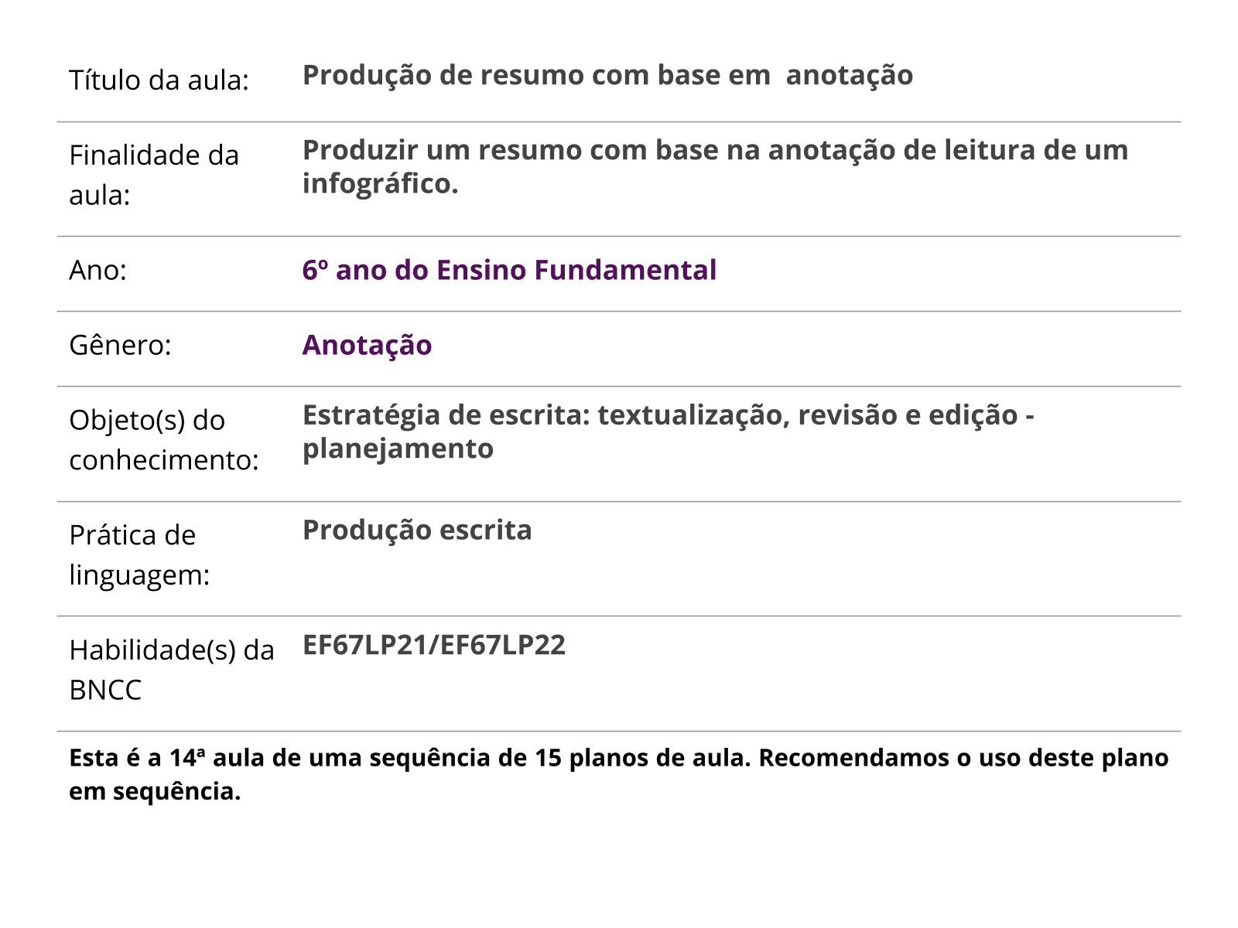Select the EF67LP22 skill code
This screenshot has width=1238, height=928.
(x=503, y=645)
